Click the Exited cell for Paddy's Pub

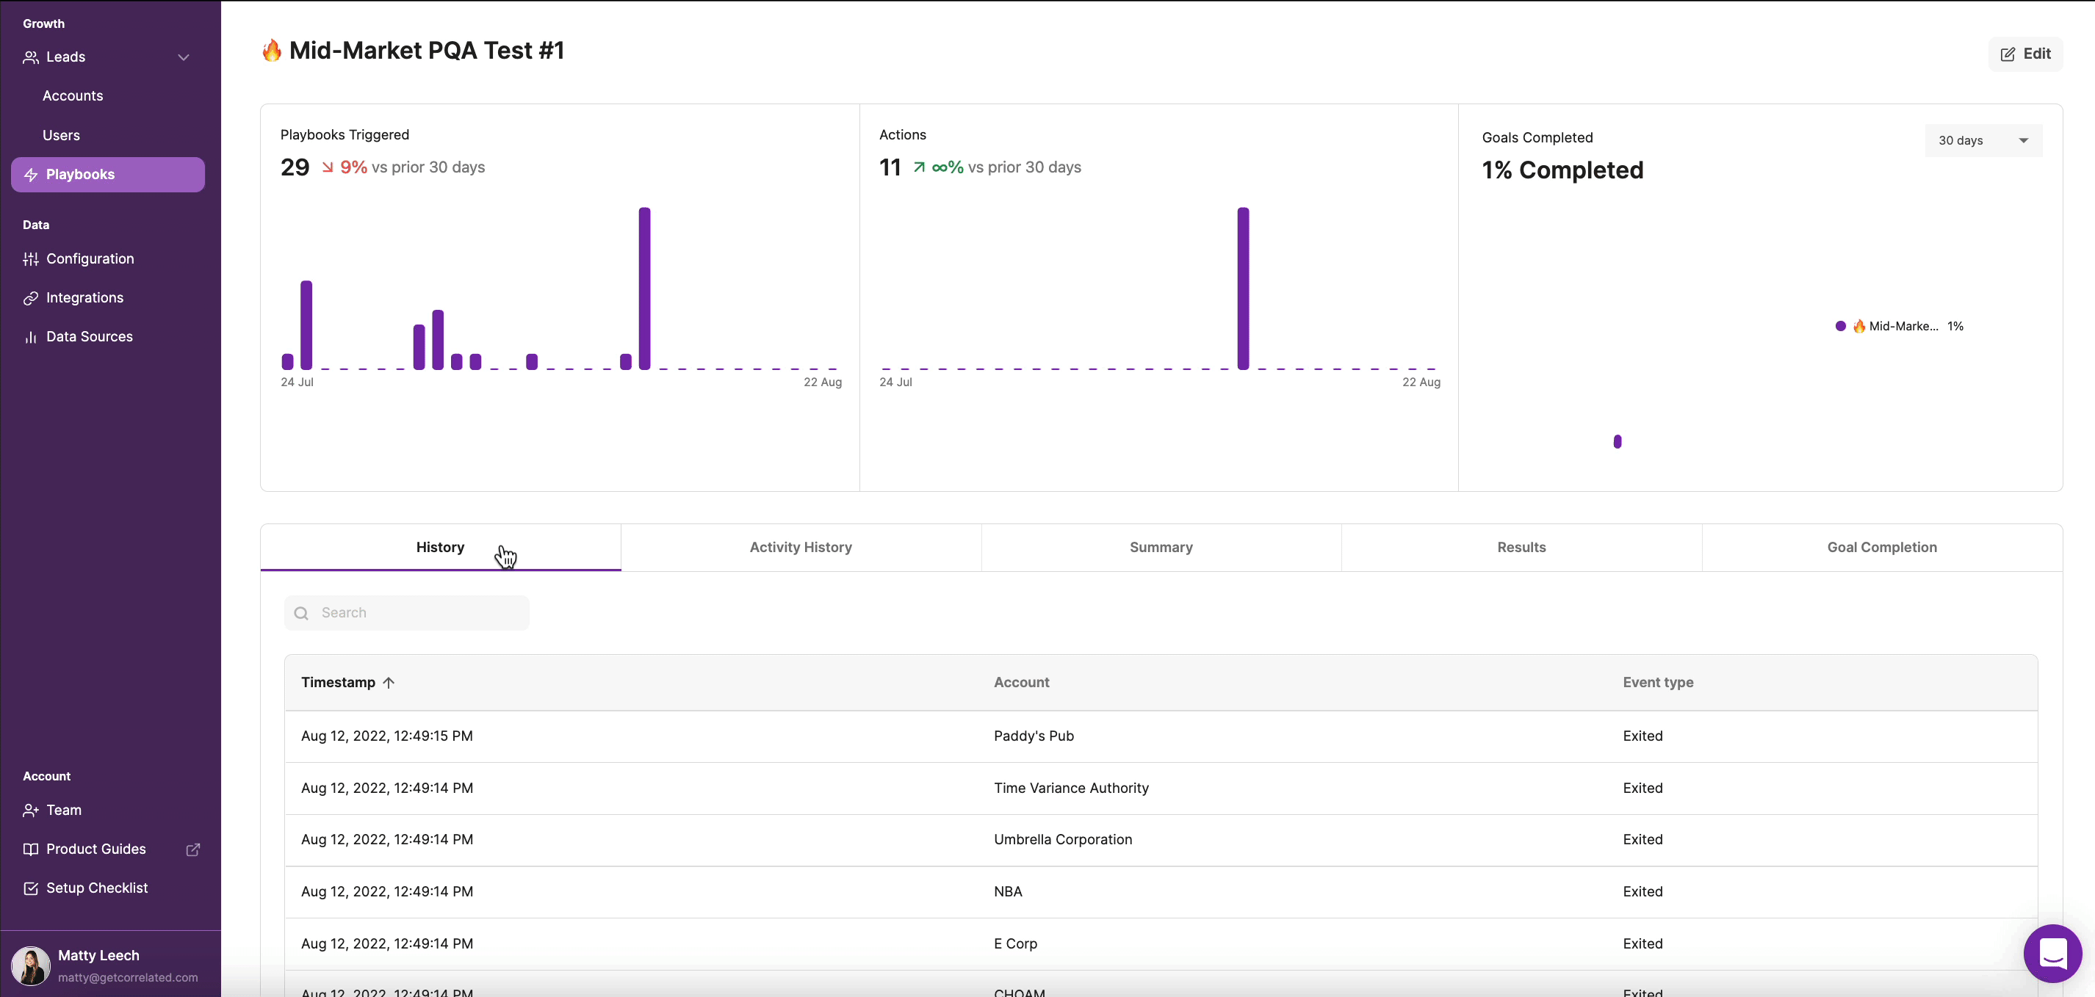click(1643, 736)
